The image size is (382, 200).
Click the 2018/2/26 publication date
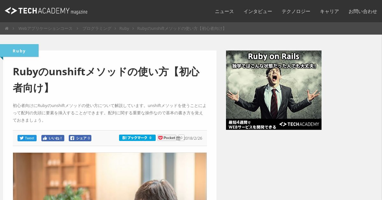(193, 138)
